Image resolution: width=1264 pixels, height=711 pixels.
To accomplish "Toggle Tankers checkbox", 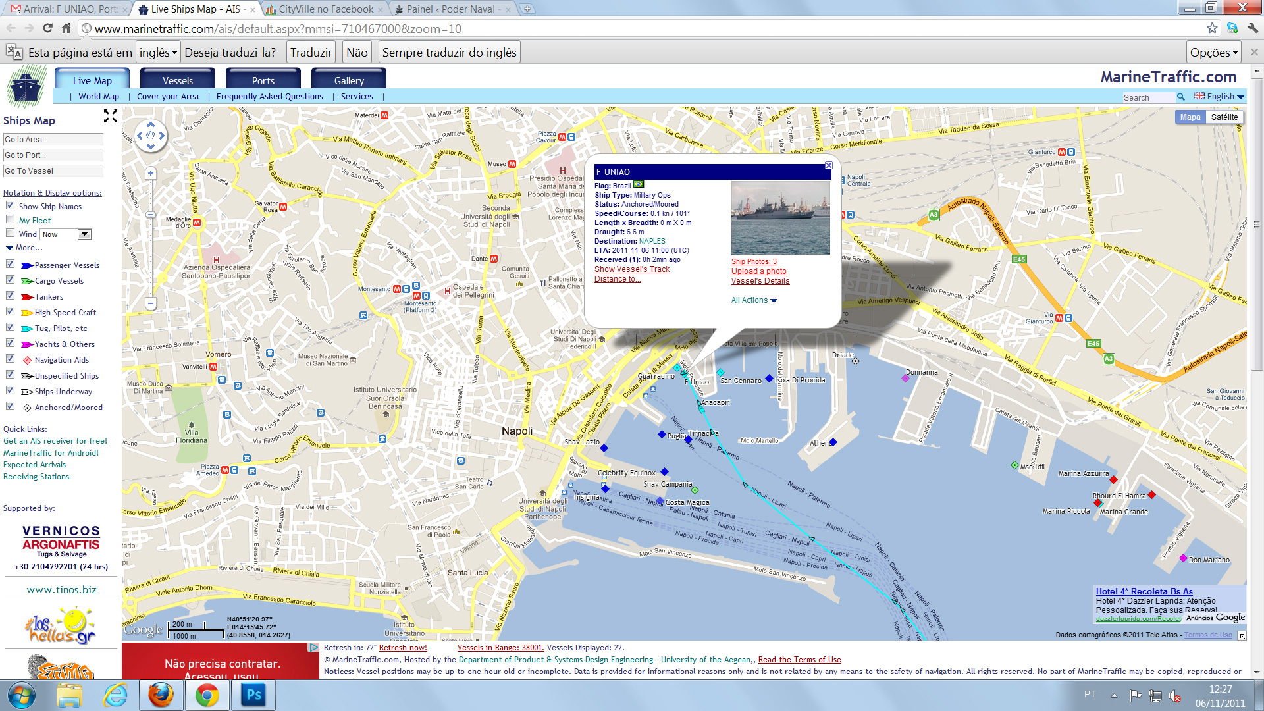I will pyautogui.click(x=10, y=296).
